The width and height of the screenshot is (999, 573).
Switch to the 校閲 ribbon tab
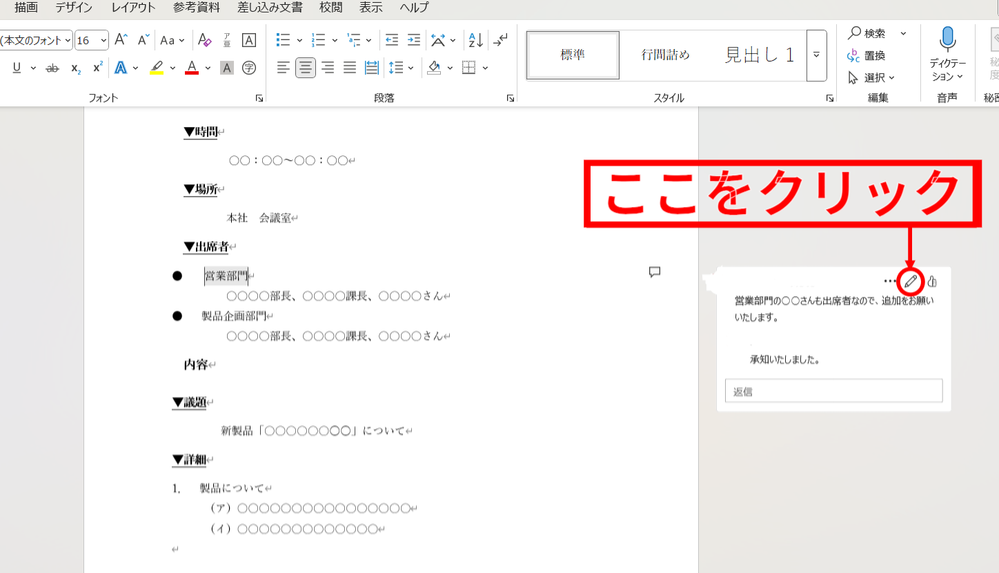(330, 8)
